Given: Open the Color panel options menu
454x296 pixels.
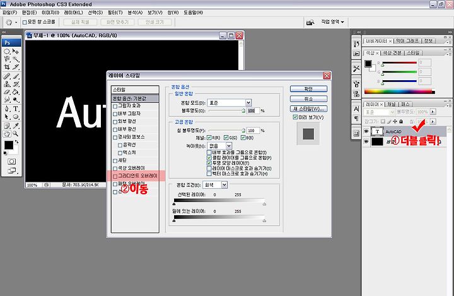Looking at the screenshot, I should tap(448, 54).
